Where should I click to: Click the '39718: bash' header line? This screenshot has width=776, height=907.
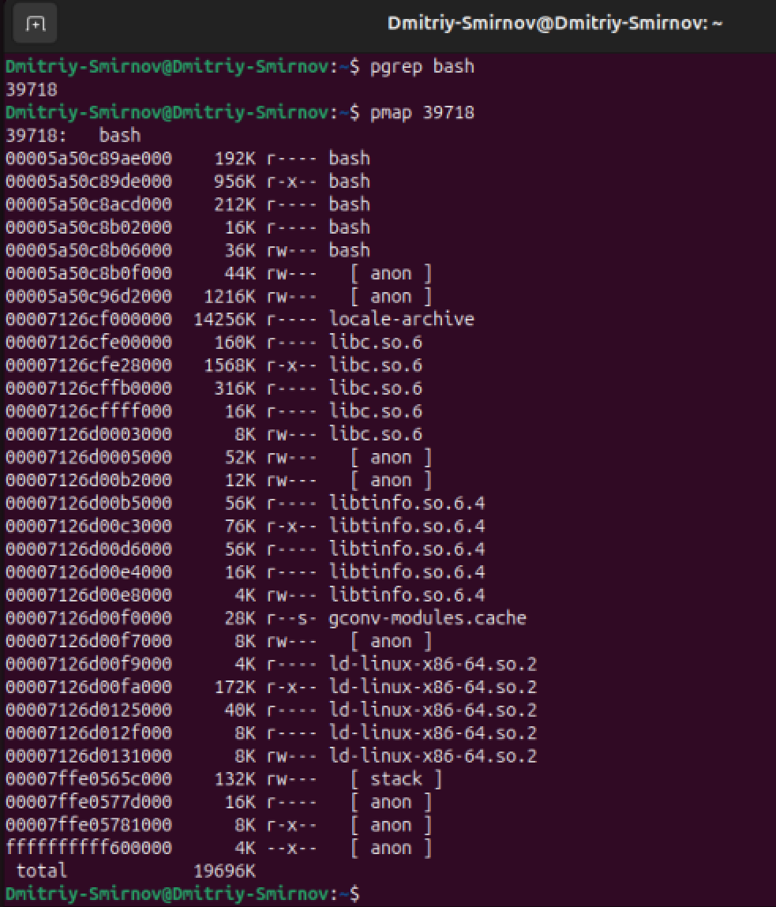pos(73,135)
